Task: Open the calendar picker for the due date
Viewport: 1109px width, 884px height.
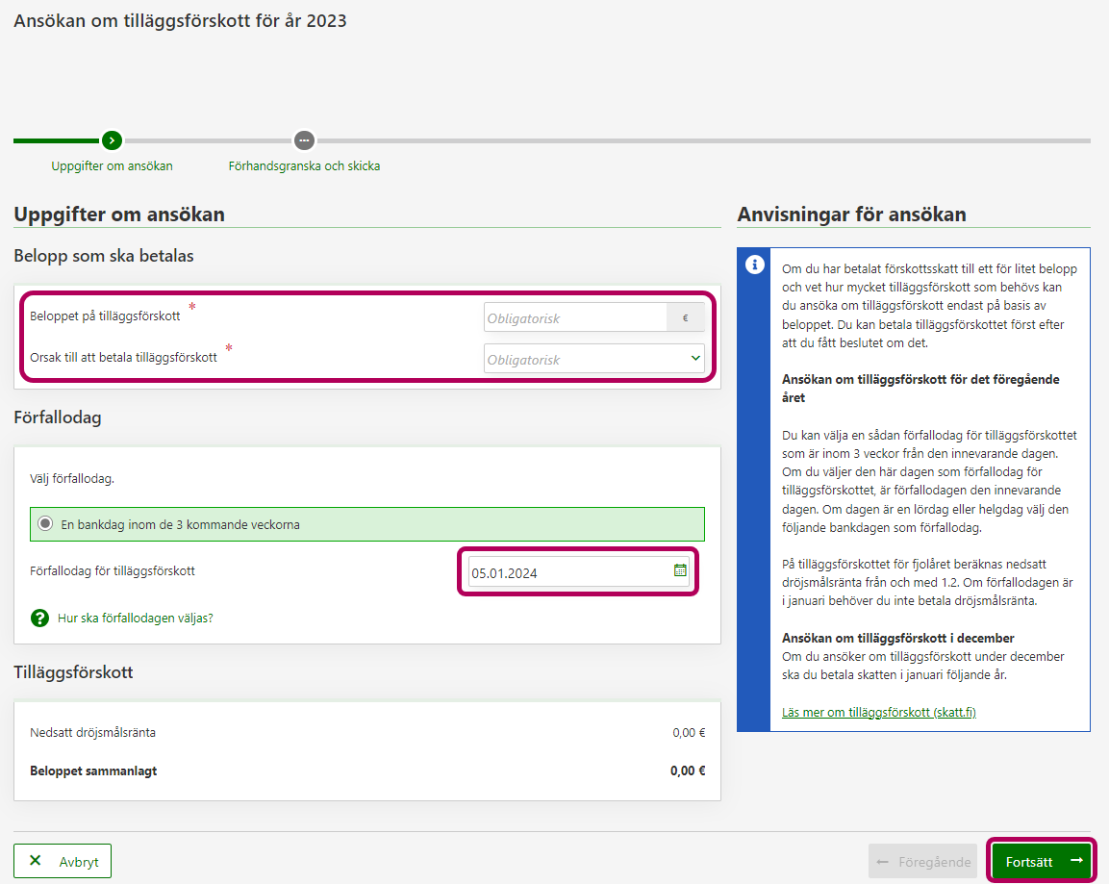Action: 680,570
